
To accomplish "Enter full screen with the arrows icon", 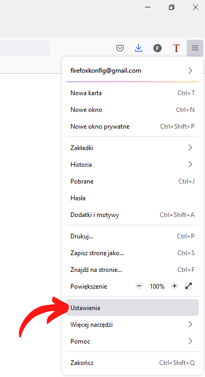I will 189,286.
